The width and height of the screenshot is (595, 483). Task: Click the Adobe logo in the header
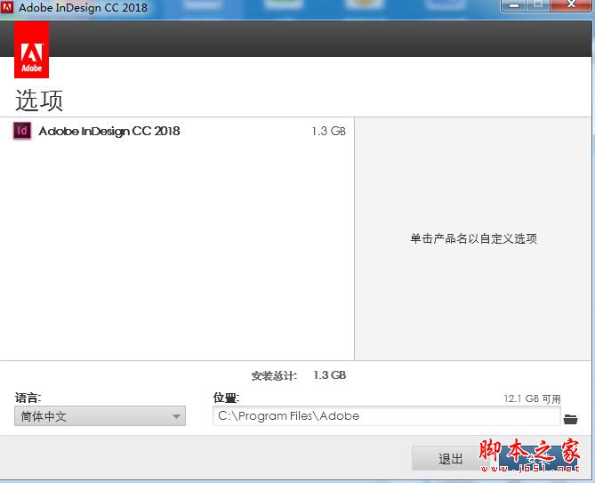[31, 50]
